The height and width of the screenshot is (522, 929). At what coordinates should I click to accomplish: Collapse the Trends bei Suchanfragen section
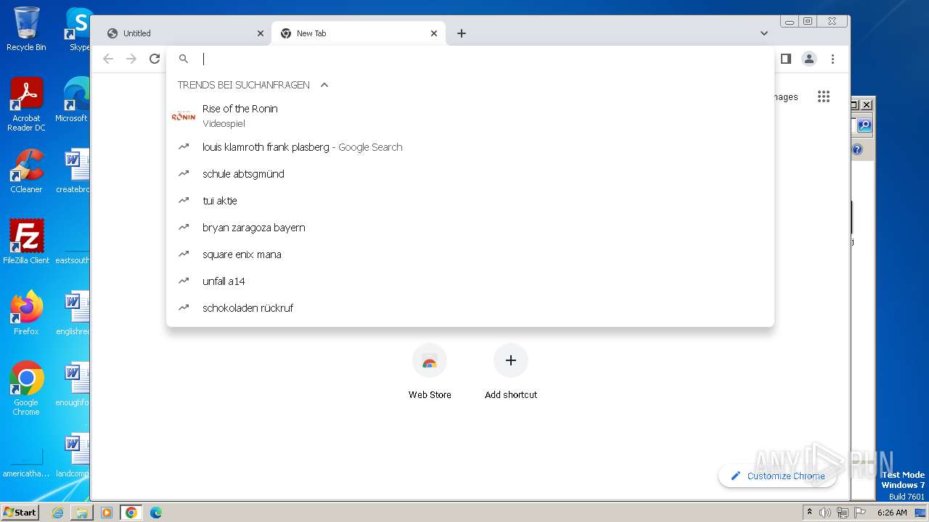[x=324, y=85]
